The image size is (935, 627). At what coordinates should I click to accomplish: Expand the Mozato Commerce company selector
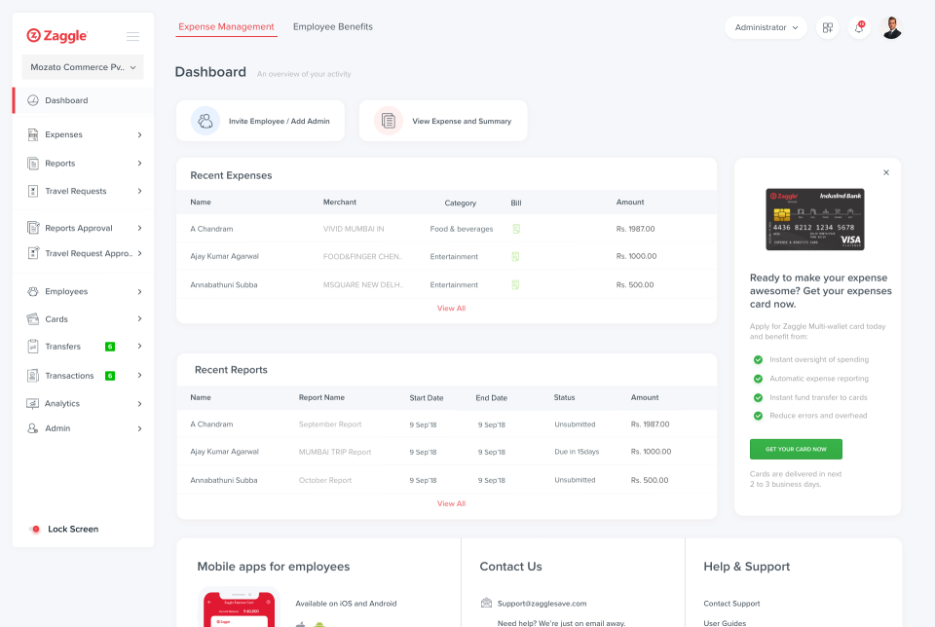tap(82, 67)
